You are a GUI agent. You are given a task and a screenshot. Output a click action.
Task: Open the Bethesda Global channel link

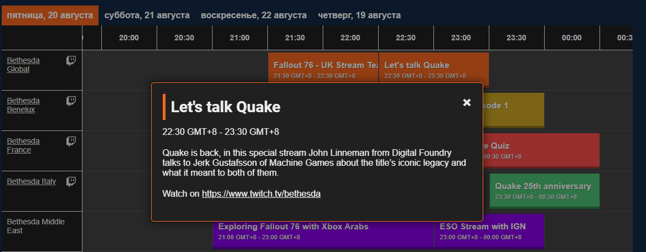pyautogui.click(x=23, y=65)
